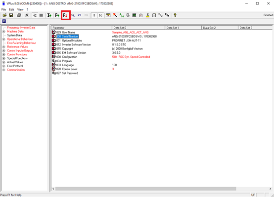Viewport: 274px width, 197px height.
Task: Expand the Control Inputs/Outputs tree node
Action: 3,51
